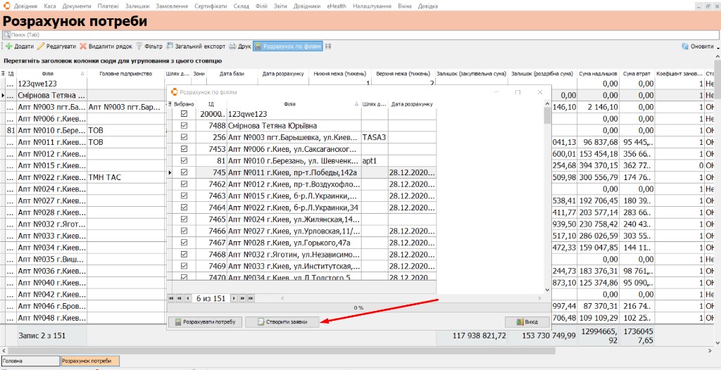Go to last record in dialog navigator

click(x=251, y=298)
